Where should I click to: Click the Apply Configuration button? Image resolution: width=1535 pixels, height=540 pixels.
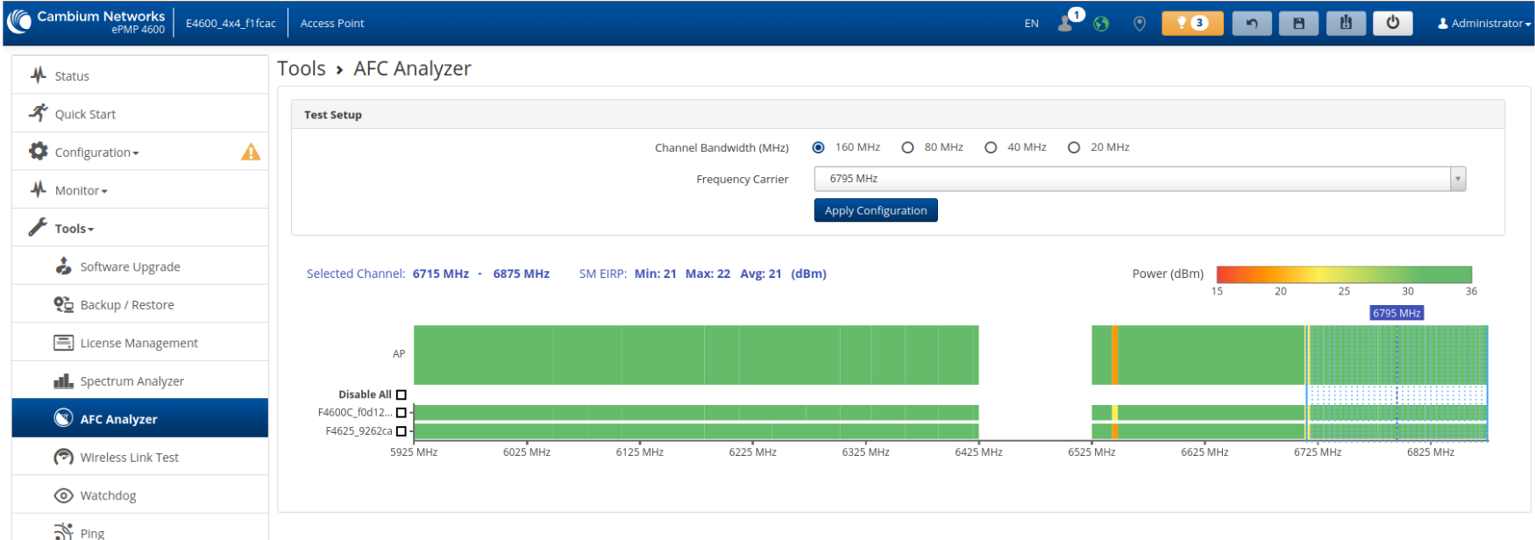(875, 210)
